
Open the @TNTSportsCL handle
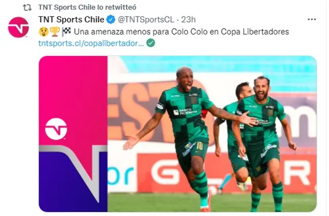(x=146, y=20)
